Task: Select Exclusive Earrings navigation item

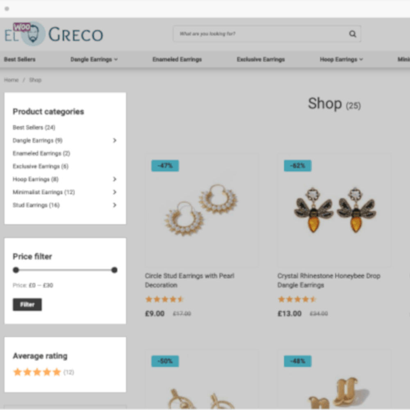Action: click(261, 59)
